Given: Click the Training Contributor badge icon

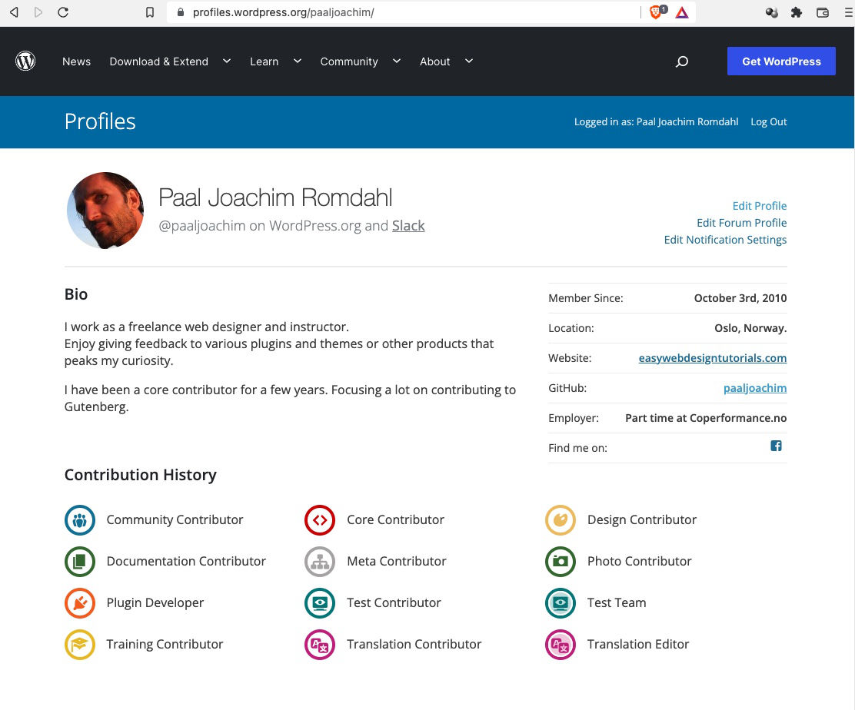Looking at the screenshot, I should [80, 644].
